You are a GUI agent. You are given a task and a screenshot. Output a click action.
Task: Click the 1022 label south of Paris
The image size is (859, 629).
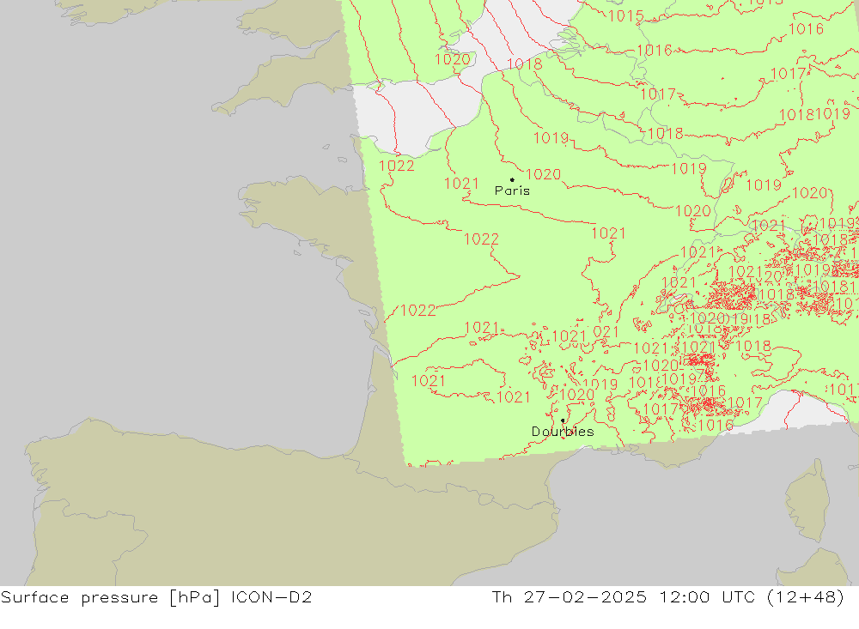pos(482,239)
